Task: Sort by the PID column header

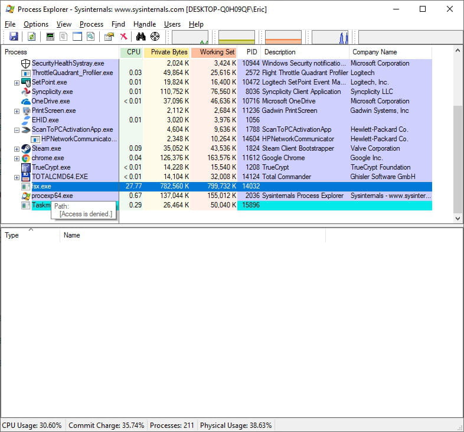Action: (249, 52)
